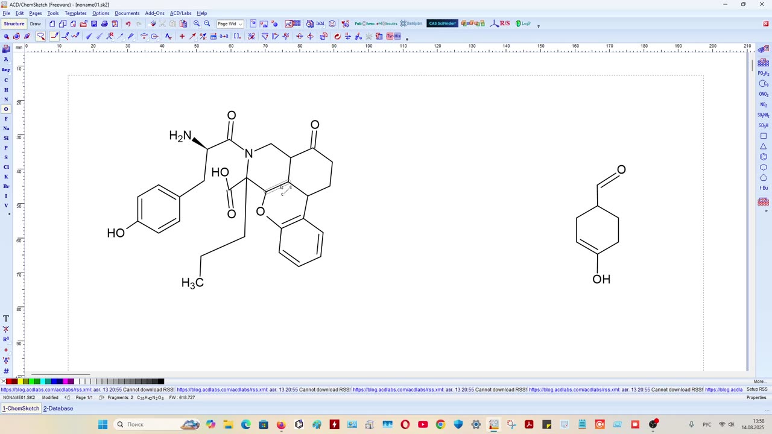Search structure on ChemSpider

pos(411,24)
